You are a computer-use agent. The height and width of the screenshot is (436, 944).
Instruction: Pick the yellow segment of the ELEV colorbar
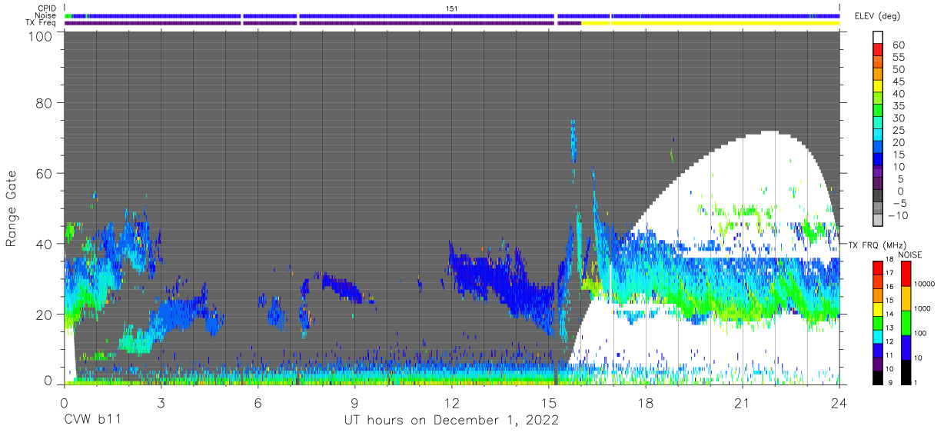[x=878, y=85]
